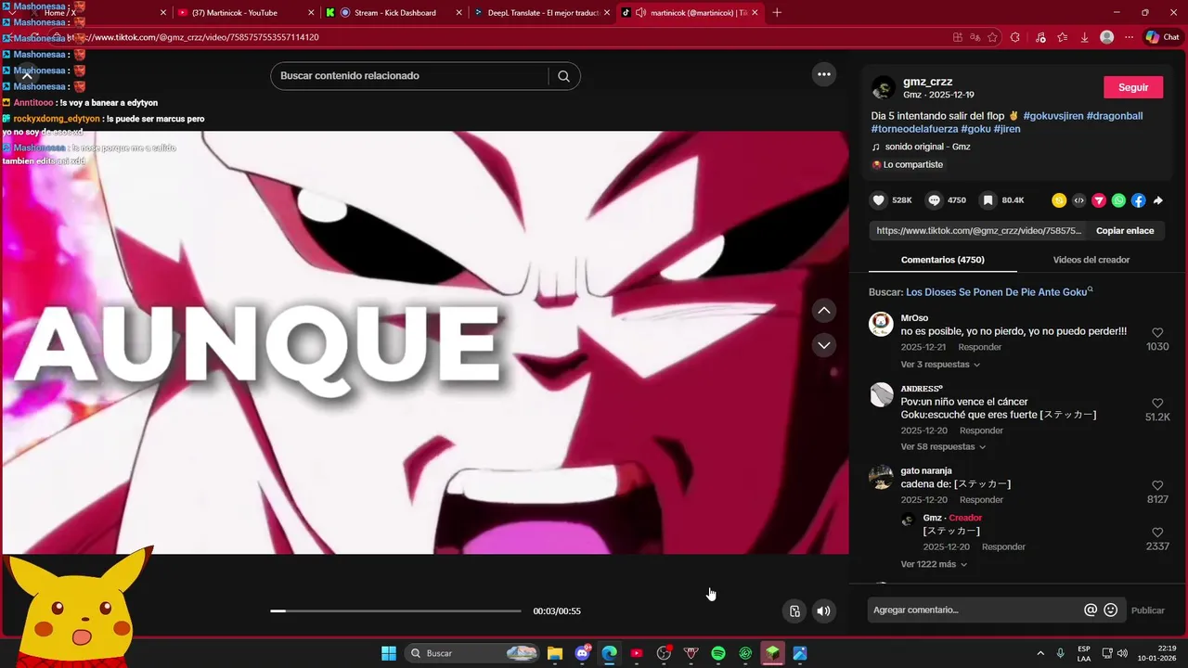Screen dimensions: 1188x668
Task: Toggle auto-scroll icon beside volume
Action: 794,610
